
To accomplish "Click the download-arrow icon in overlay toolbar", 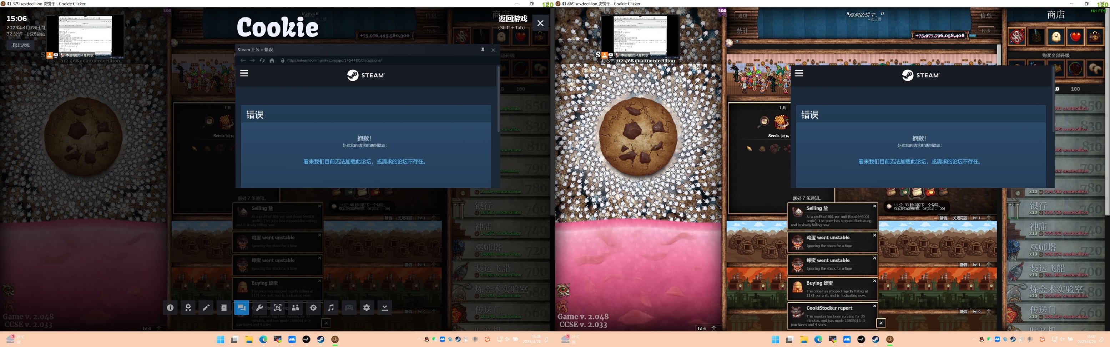I will click(385, 307).
